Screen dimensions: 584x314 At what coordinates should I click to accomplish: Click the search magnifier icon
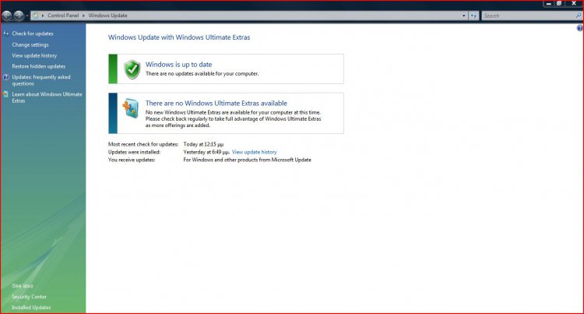579,16
